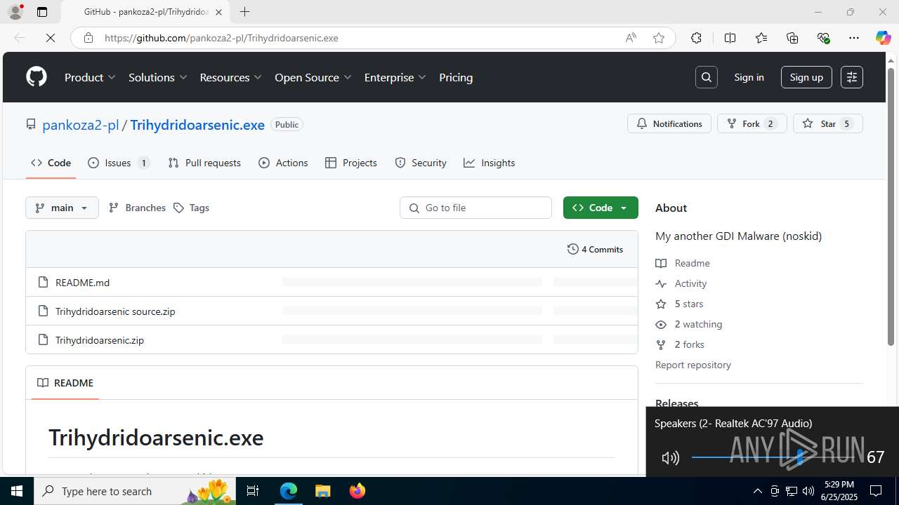Fork the repository

click(x=752, y=123)
